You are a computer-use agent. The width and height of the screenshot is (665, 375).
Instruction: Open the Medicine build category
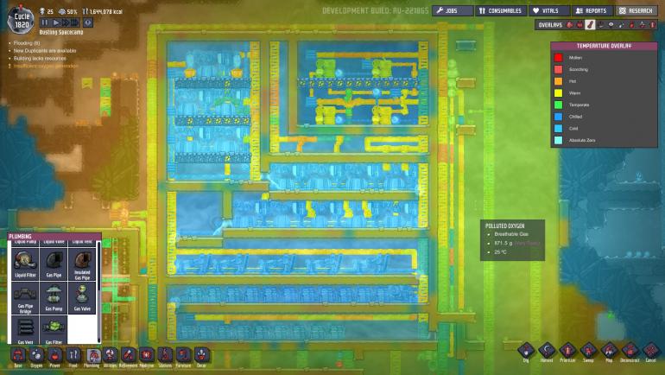147,357
